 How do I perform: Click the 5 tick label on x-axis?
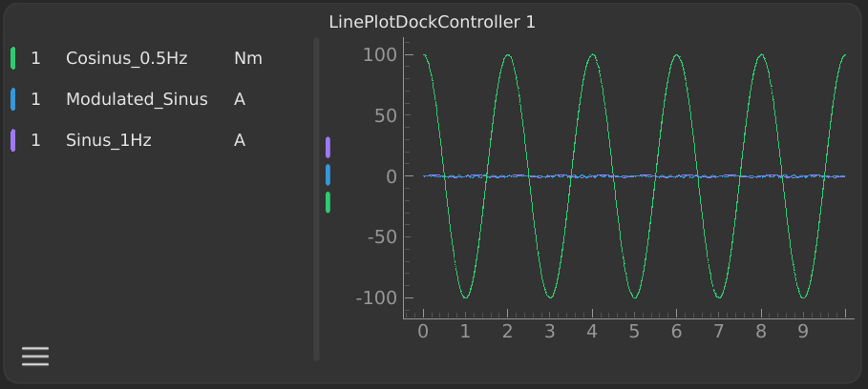[634, 331]
